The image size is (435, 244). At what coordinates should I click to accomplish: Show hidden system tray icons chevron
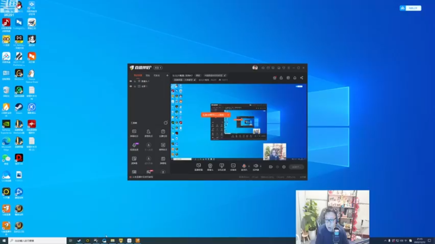pyautogui.click(x=385, y=241)
